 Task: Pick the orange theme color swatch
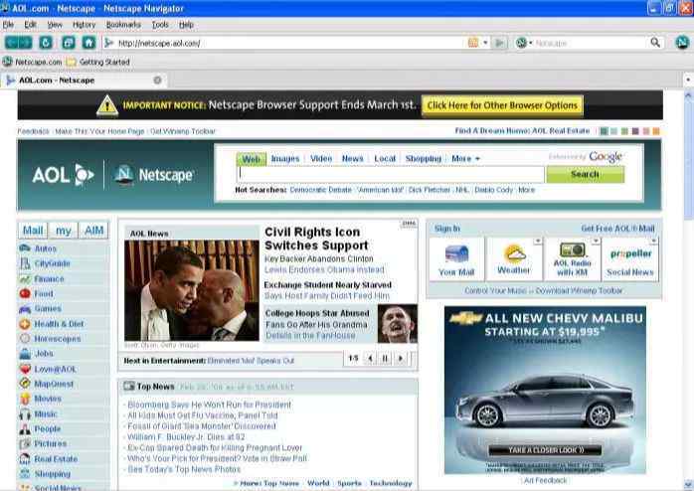coord(656,131)
